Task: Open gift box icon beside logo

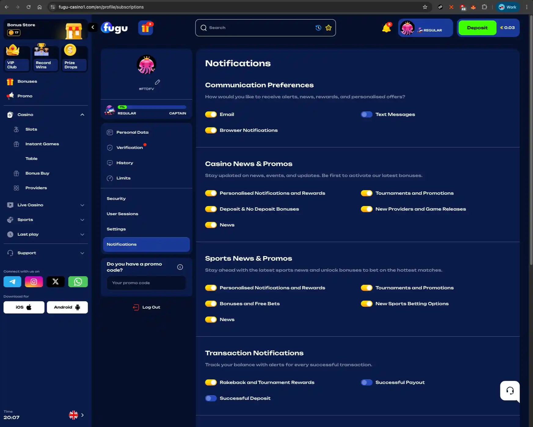Action: [x=146, y=28]
